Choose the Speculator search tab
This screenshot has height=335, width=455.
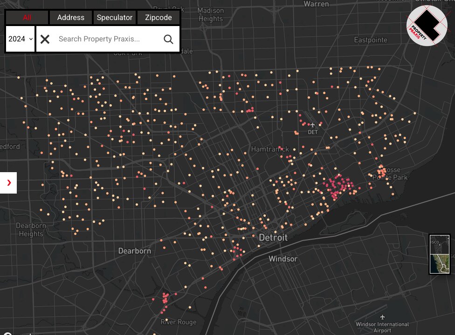click(114, 18)
